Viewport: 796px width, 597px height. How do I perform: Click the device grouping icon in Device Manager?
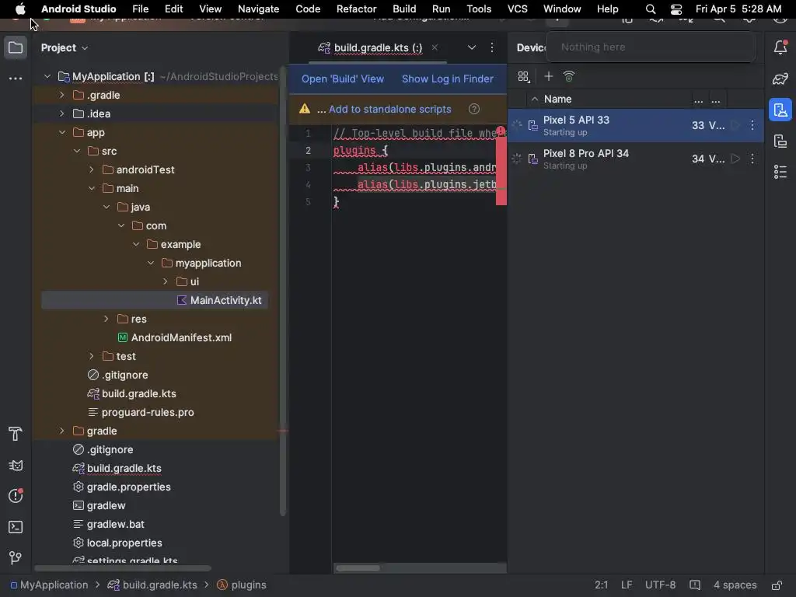click(523, 77)
